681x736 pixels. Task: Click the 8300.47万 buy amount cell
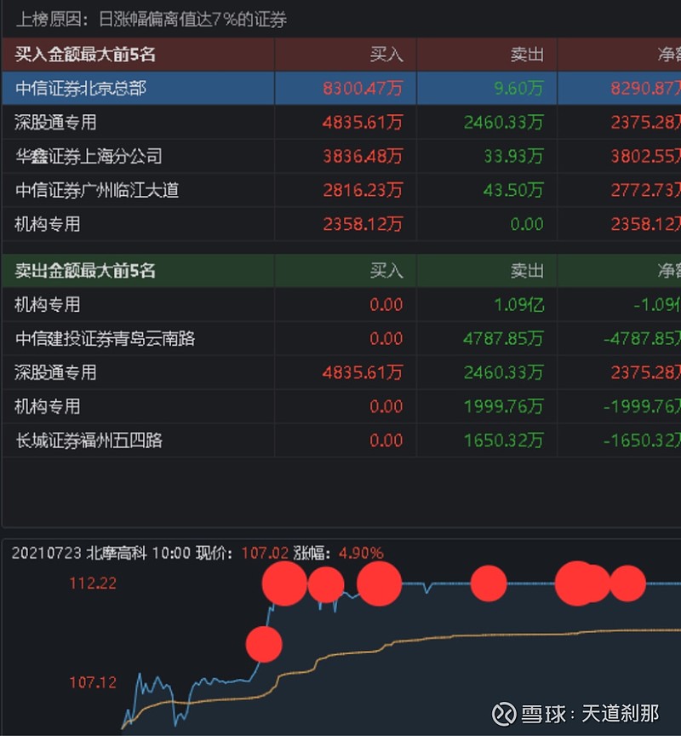click(363, 88)
